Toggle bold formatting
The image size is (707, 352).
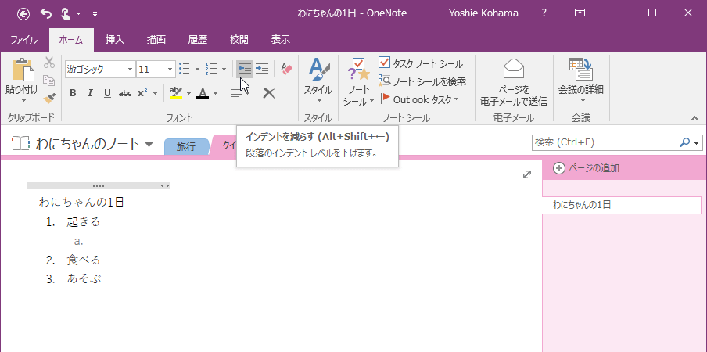[x=73, y=93]
